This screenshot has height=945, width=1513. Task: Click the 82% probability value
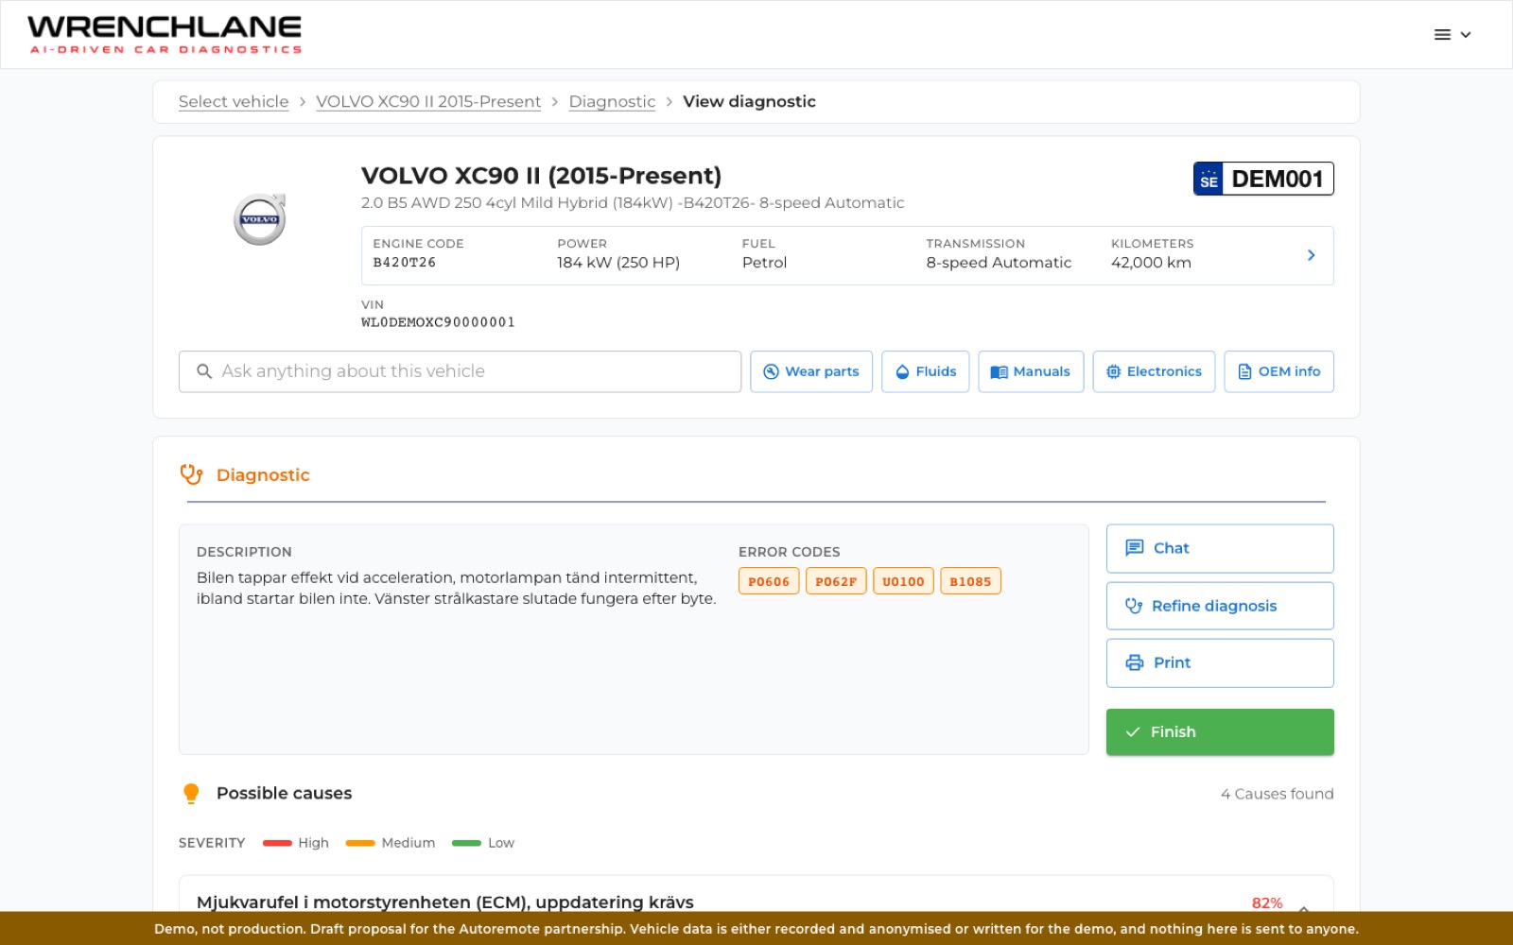[x=1267, y=903]
